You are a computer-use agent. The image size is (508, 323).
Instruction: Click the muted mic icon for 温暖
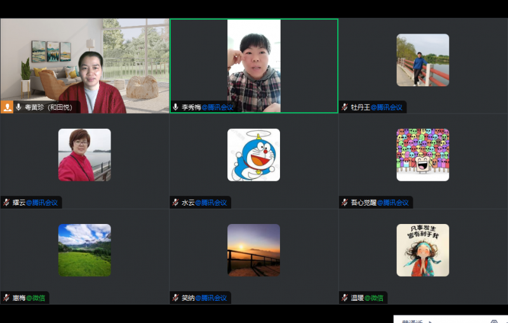click(x=345, y=298)
